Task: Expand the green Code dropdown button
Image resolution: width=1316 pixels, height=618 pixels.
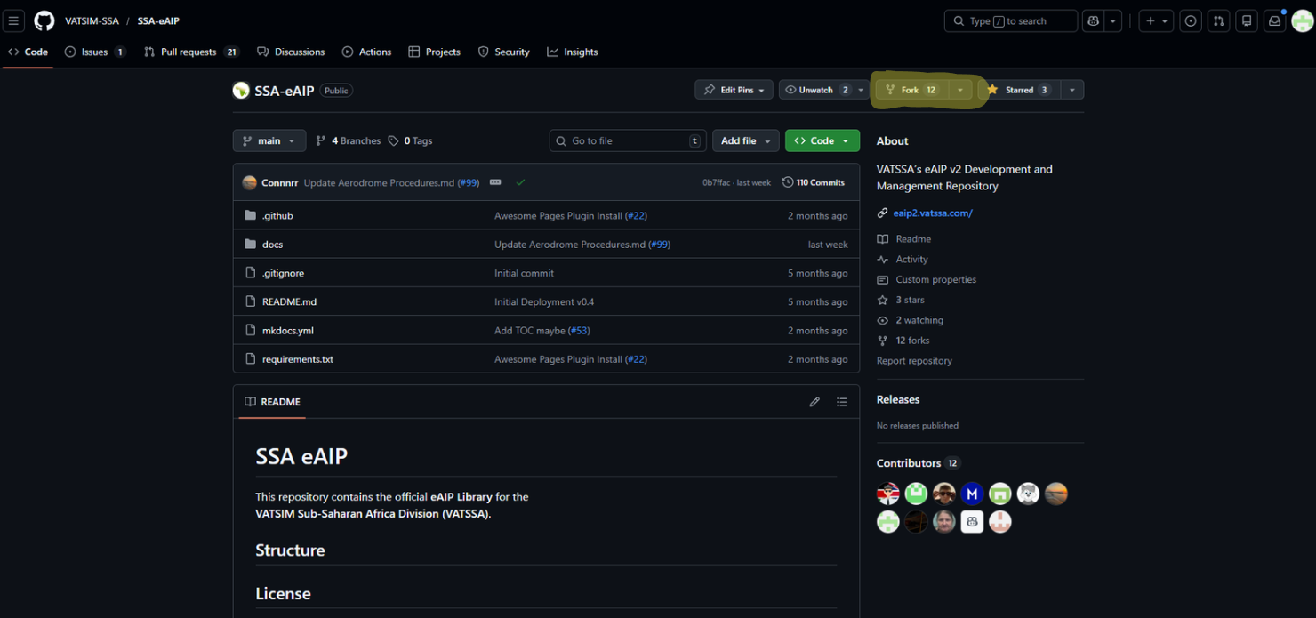Action: 822,140
